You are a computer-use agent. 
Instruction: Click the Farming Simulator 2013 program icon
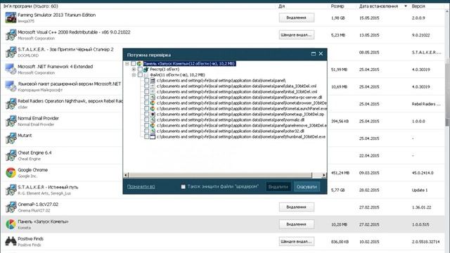click(x=11, y=18)
